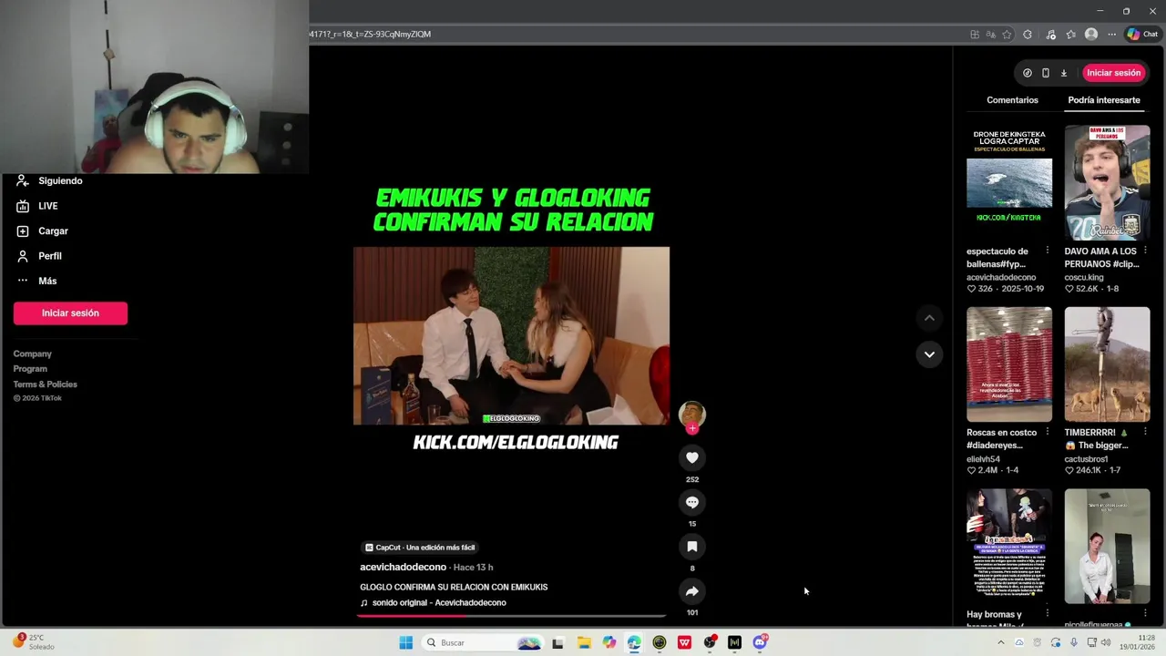Open the nicollefigueroaa video thumbnail
1166x656 pixels.
click(1108, 547)
